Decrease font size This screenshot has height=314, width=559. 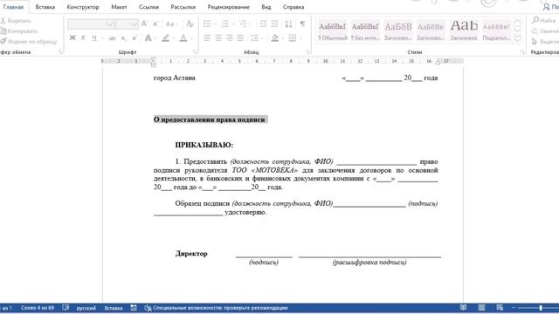(x=155, y=24)
